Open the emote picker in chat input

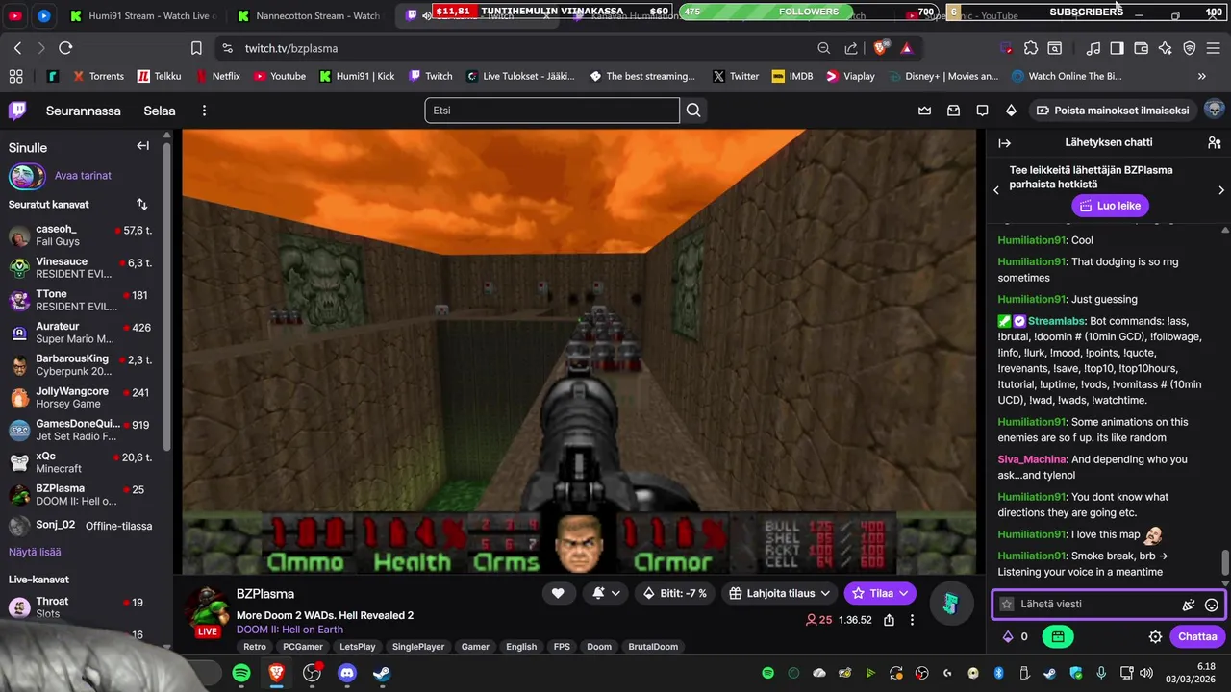pos(1212,605)
